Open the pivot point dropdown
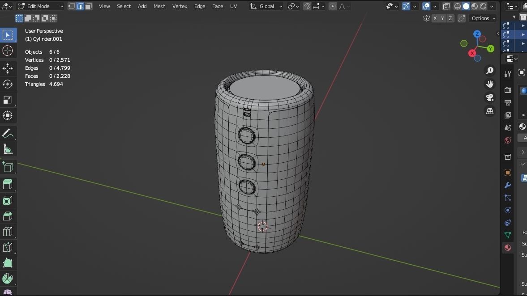 293,6
